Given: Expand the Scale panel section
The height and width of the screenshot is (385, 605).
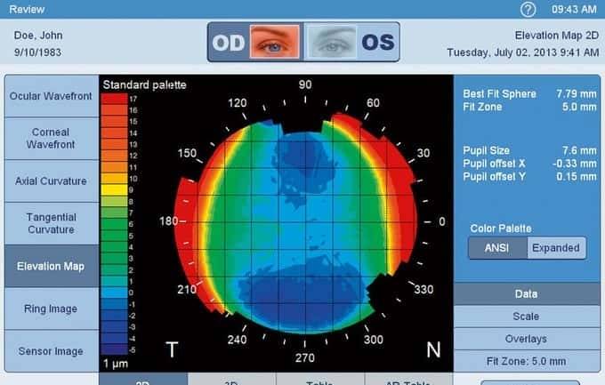Looking at the screenshot, I should pos(527,317).
